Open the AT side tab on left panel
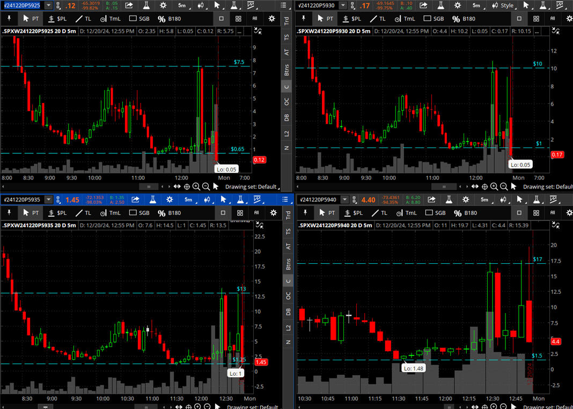The image size is (573, 409). (287, 53)
